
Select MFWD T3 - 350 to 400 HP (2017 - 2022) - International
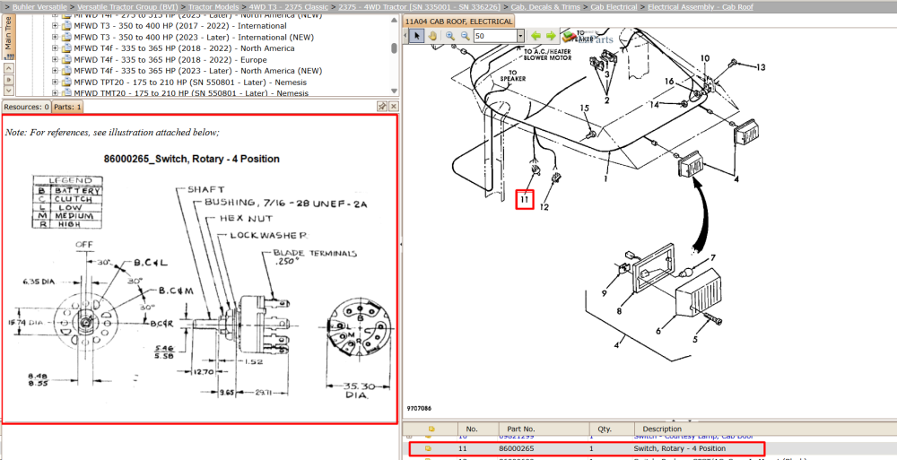point(180,26)
